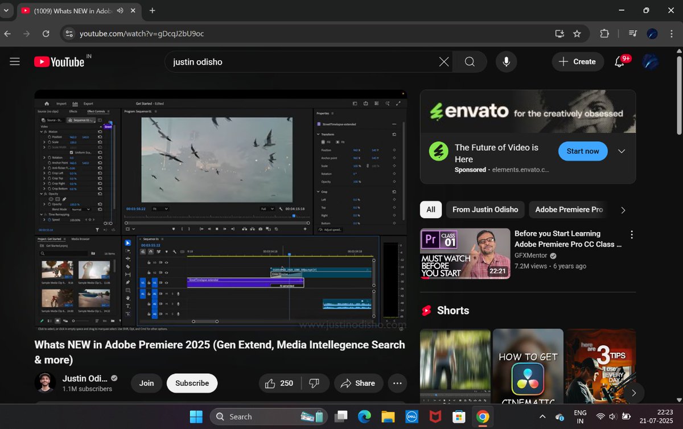Click Justin Odisho's channel avatar
This screenshot has height=429, width=683.
(x=45, y=383)
